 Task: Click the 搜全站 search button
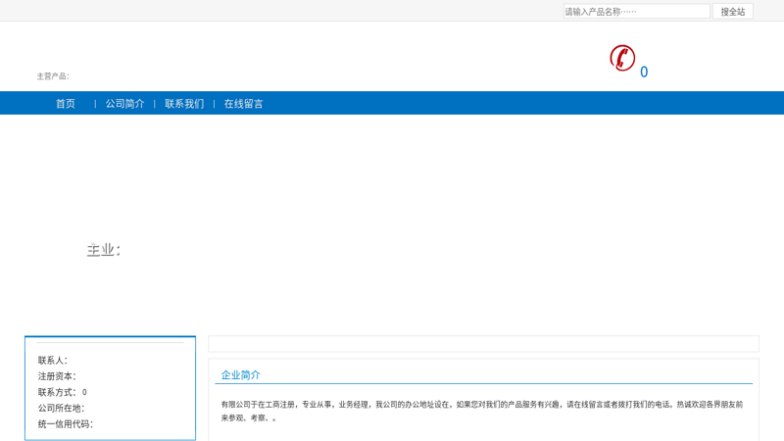(733, 12)
